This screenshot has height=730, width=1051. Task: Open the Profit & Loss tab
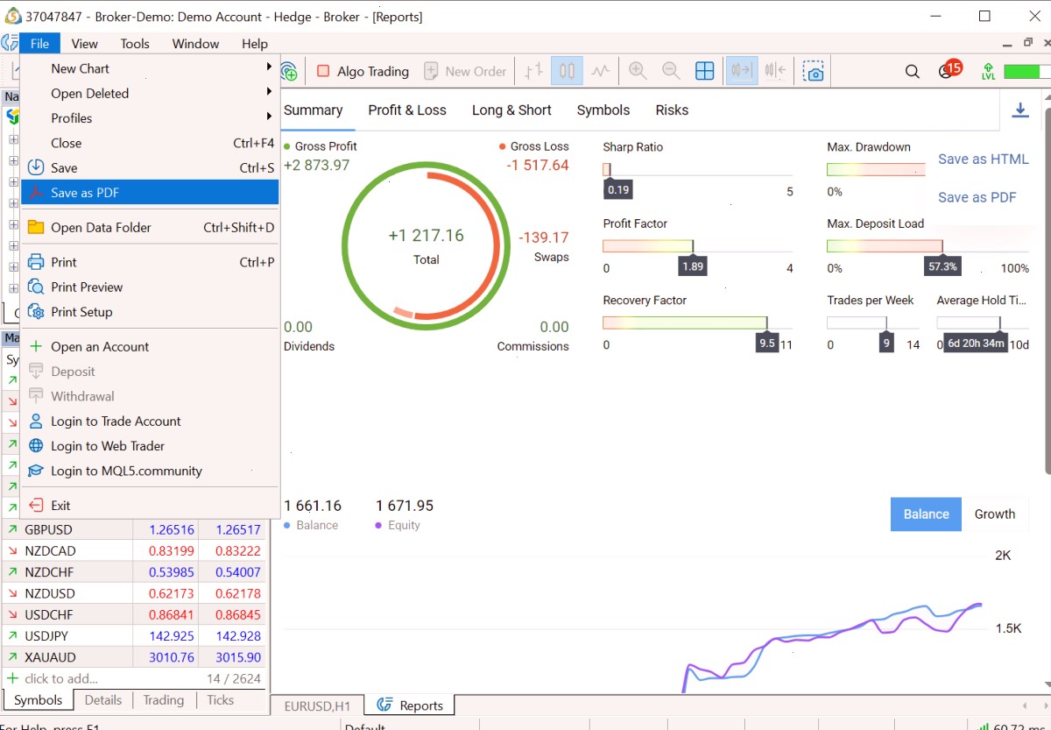(x=407, y=110)
